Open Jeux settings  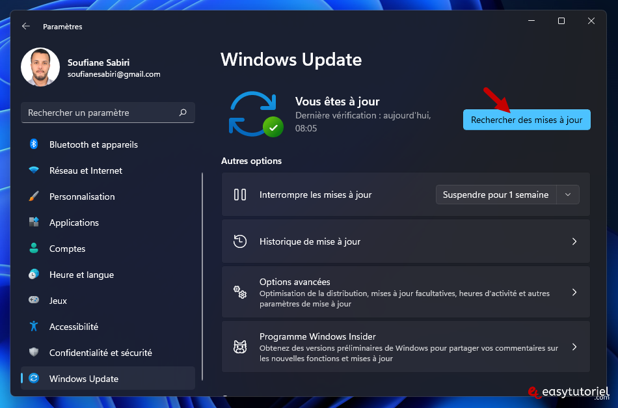(107, 301)
